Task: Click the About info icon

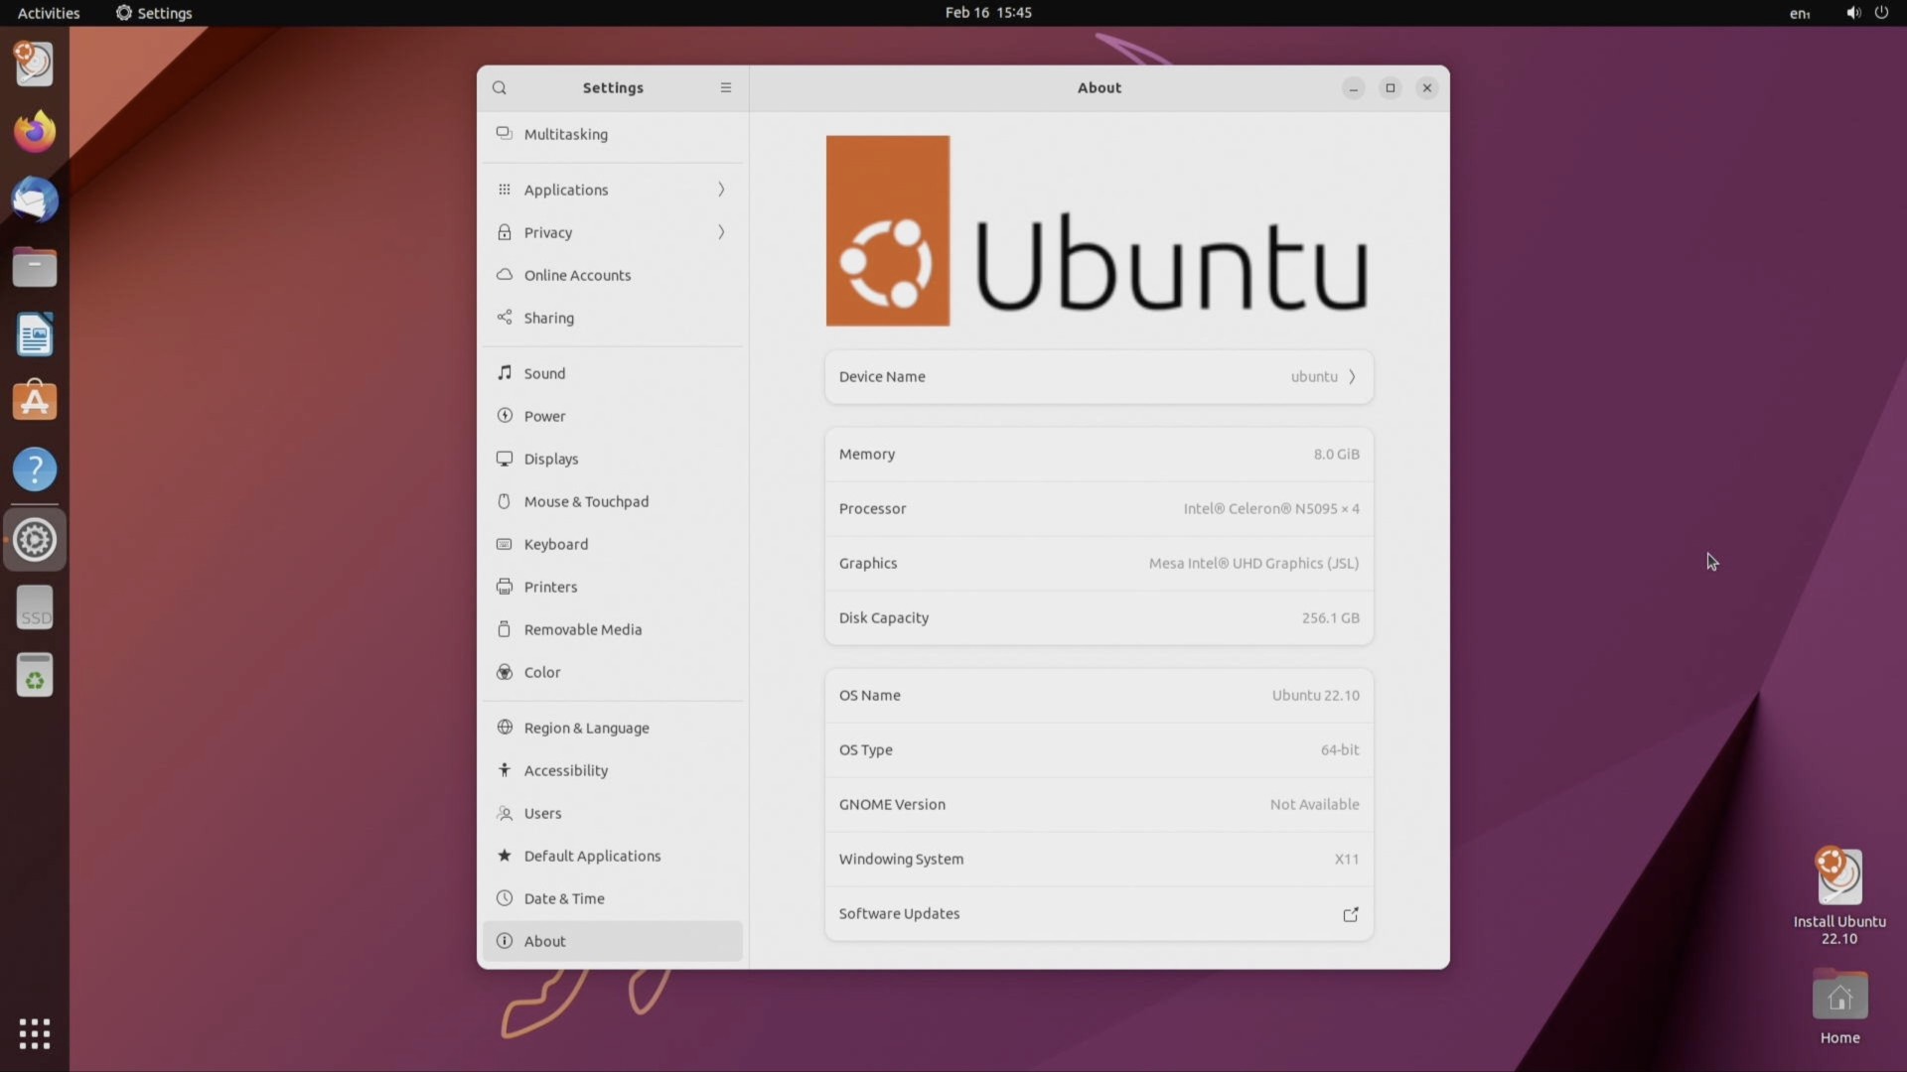Action: pyautogui.click(x=505, y=941)
